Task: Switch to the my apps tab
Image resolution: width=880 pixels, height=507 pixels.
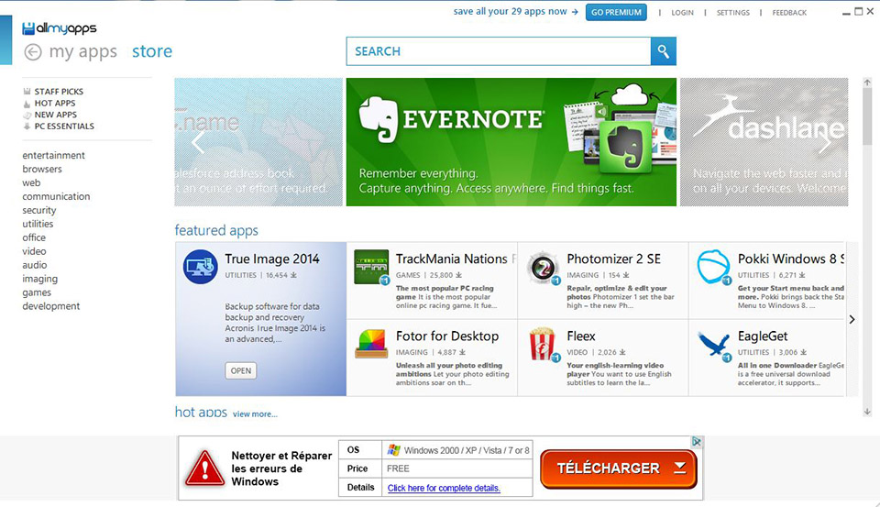Action: pyautogui.click(x=83, y=51)
